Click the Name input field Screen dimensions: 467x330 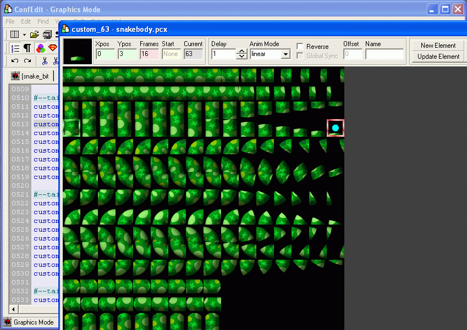tap(384, 54)
